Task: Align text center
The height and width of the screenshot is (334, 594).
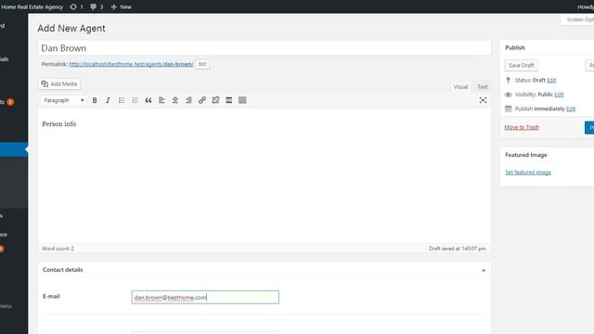Action: [175, 100]
